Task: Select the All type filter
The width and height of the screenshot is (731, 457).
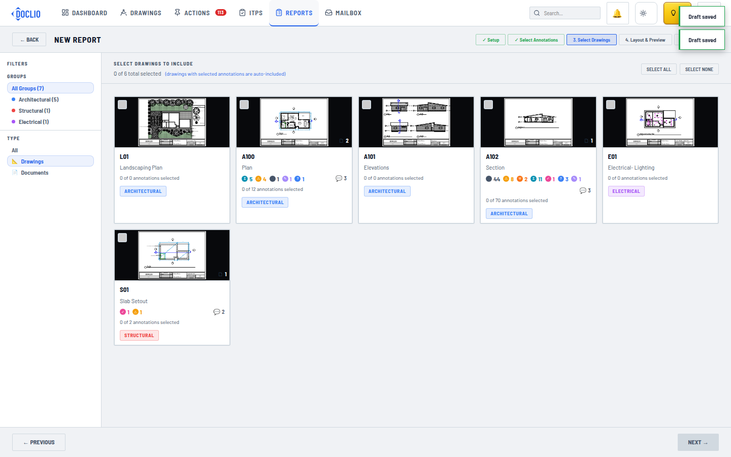Action: [x=50, y=150]
